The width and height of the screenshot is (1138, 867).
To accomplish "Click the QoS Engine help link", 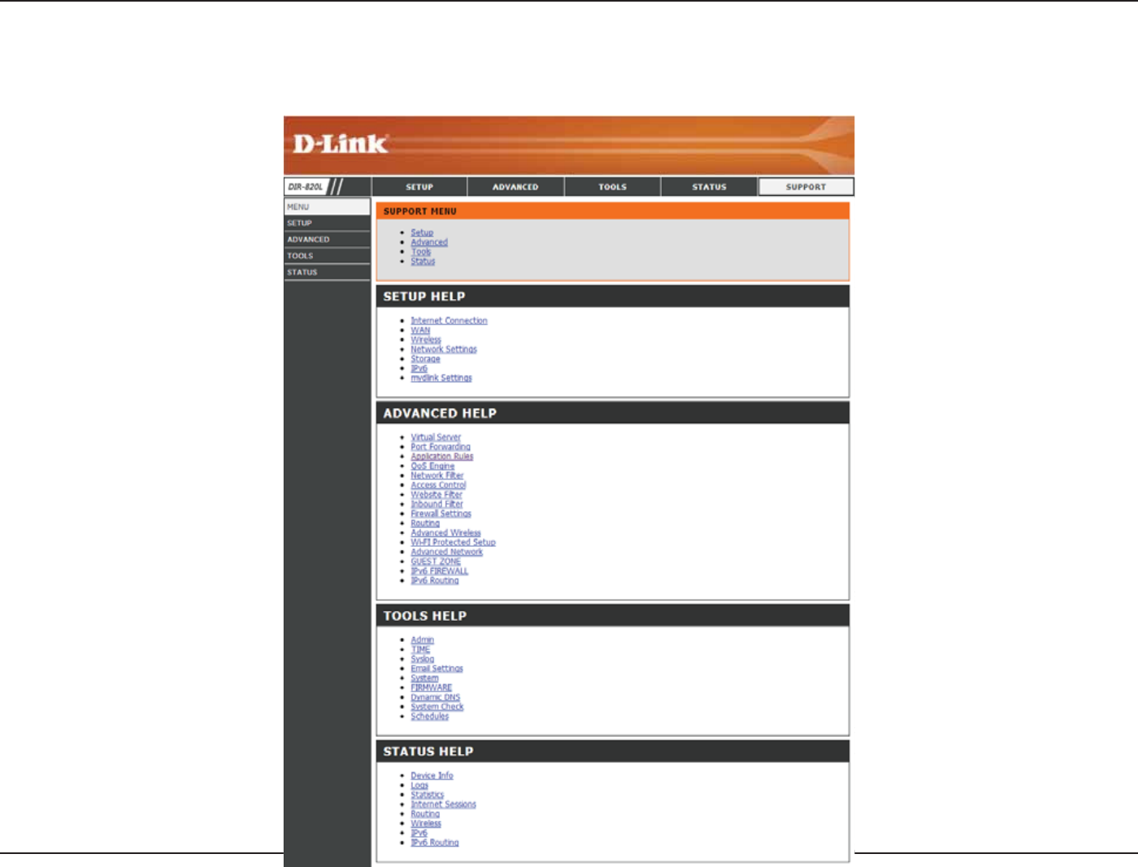I will (x=432, y=466).
